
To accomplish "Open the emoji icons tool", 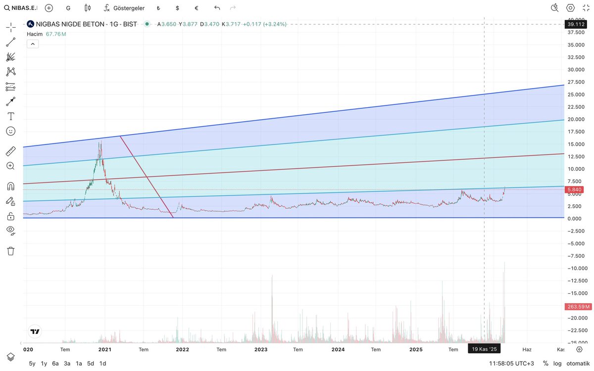I will pos(11,131).
